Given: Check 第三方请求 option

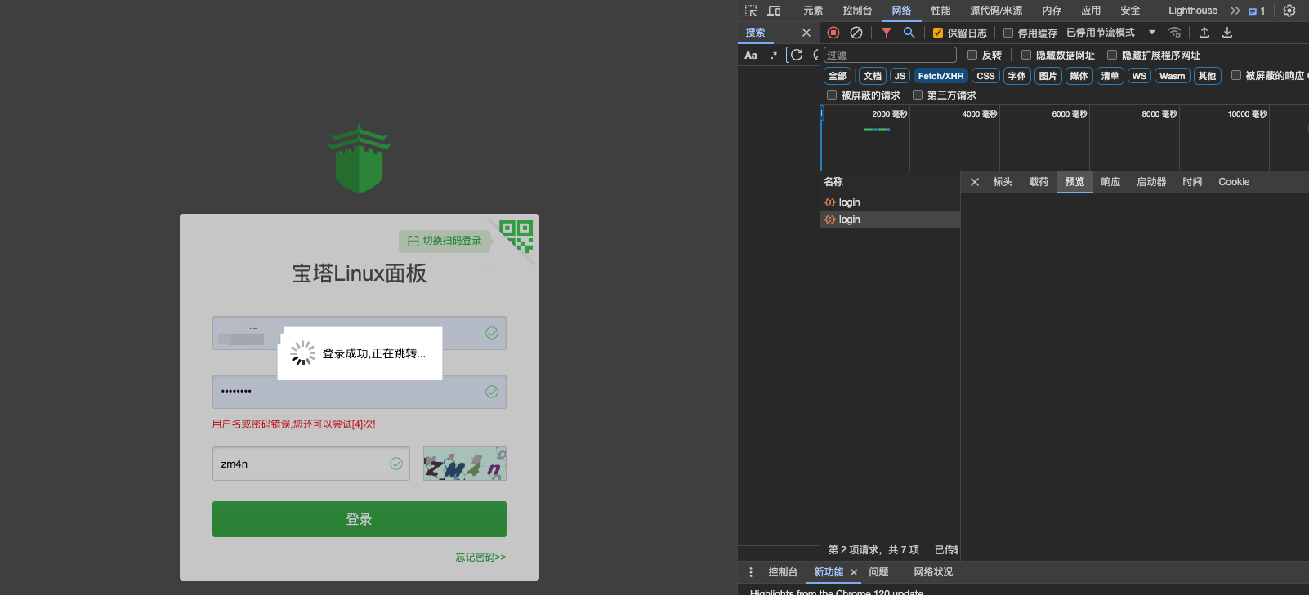Looking at the screenshot, I should [x=918, y=95].
